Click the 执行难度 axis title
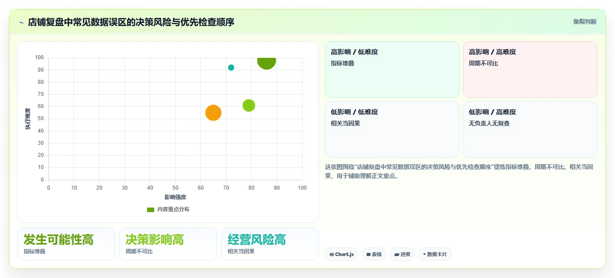The height and width of the screenshot is (278, 615). tap(28, 119)
